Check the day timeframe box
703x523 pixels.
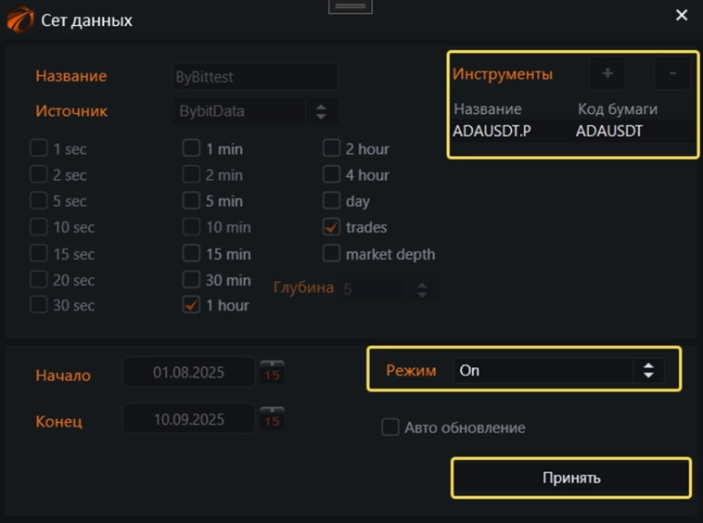tap(331, 200)
